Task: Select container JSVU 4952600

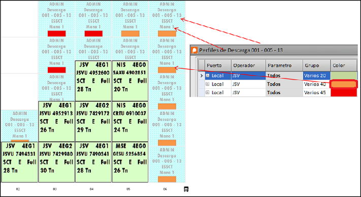Action: [93, 81]
